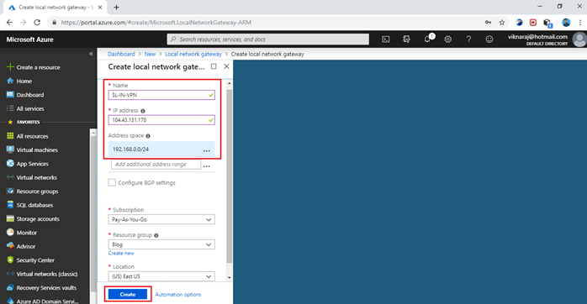Click the Recovery Services vaults icon
Viewport: 587px width, 304px height.
(x=10, y=287)
